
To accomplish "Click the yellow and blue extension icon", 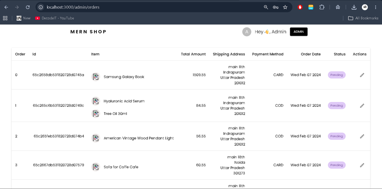I will point(311,7).
